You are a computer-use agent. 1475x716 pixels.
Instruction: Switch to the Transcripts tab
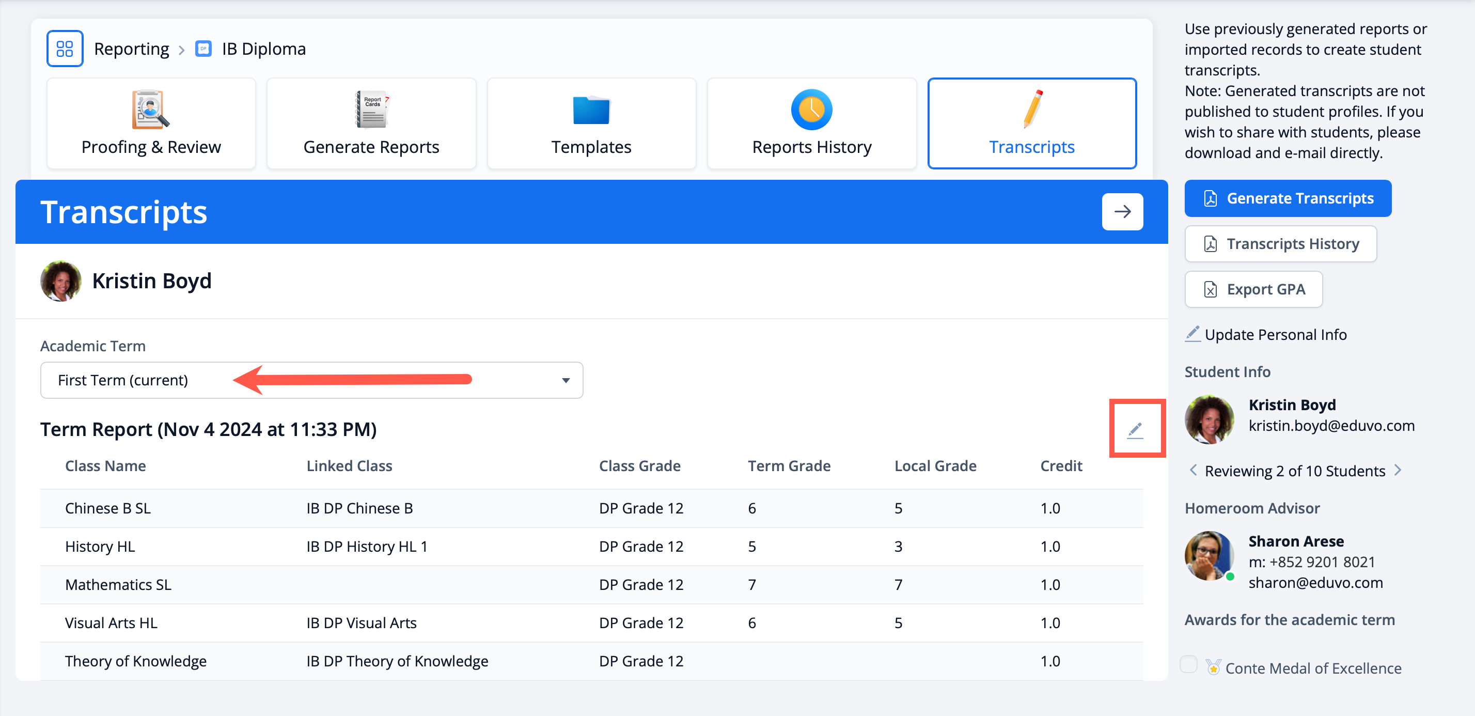click(1031, 124)
